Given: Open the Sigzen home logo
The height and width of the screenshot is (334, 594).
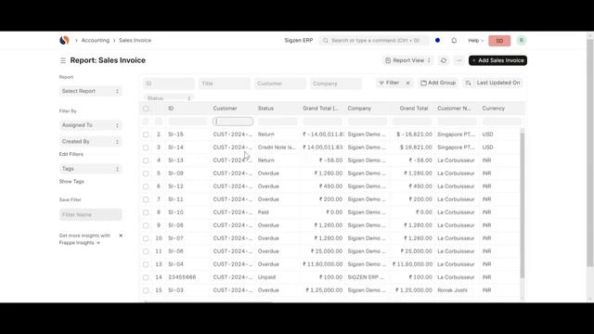Looking at the screenshot, I should pyautogui.click(x=64, y=40).
